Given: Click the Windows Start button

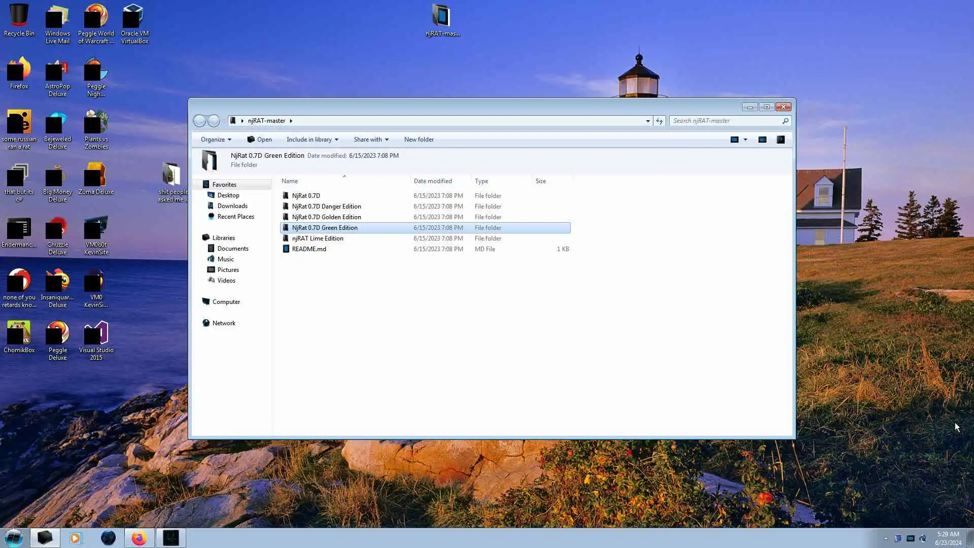Looking at the screenshot, I should (14, 538).
